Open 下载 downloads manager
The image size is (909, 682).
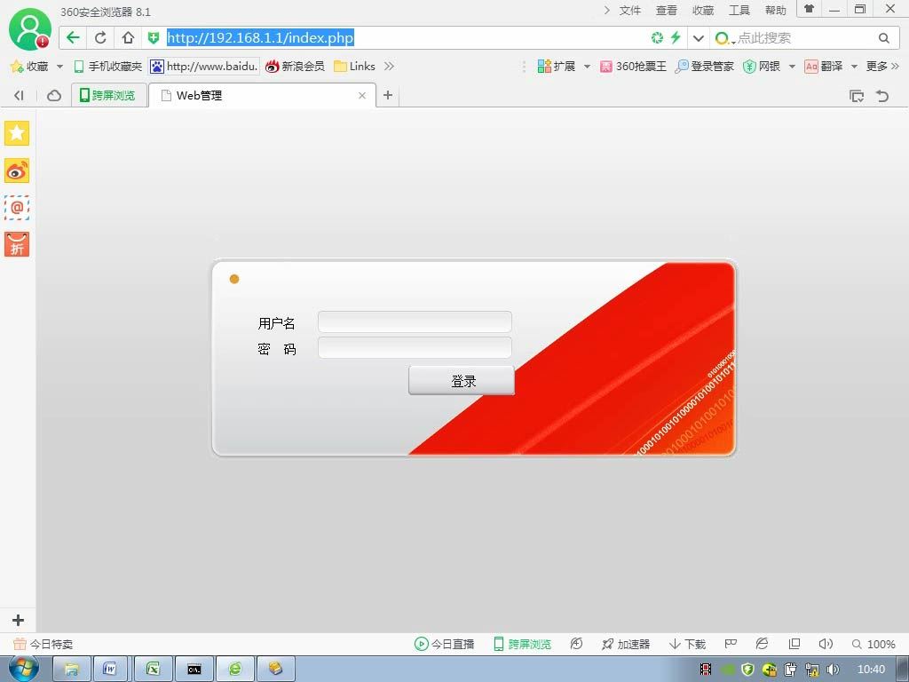(687, 644)
